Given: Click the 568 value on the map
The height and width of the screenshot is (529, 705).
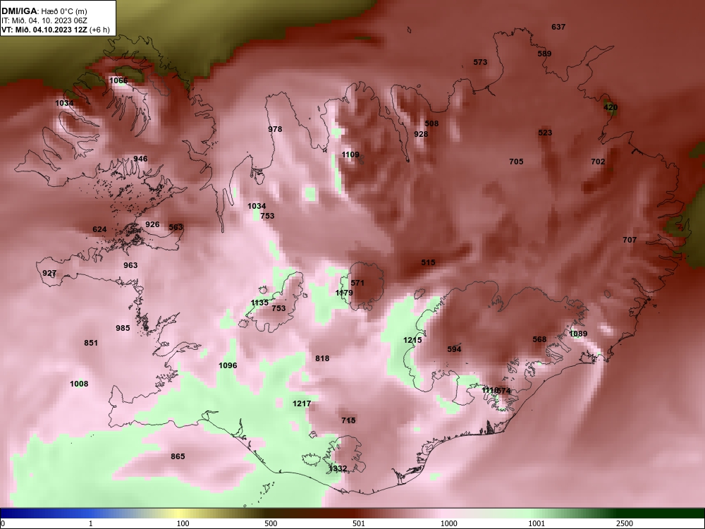Looking at the screenshot, I should [x=539, y=339].
